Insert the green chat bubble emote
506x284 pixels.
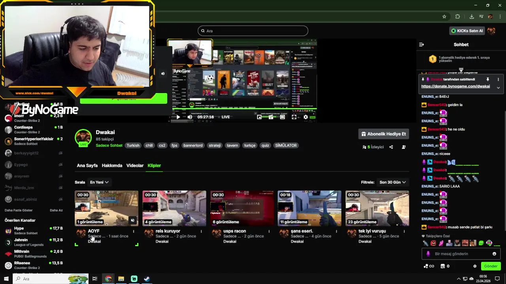pyautogui.click(x=481, y=243)
